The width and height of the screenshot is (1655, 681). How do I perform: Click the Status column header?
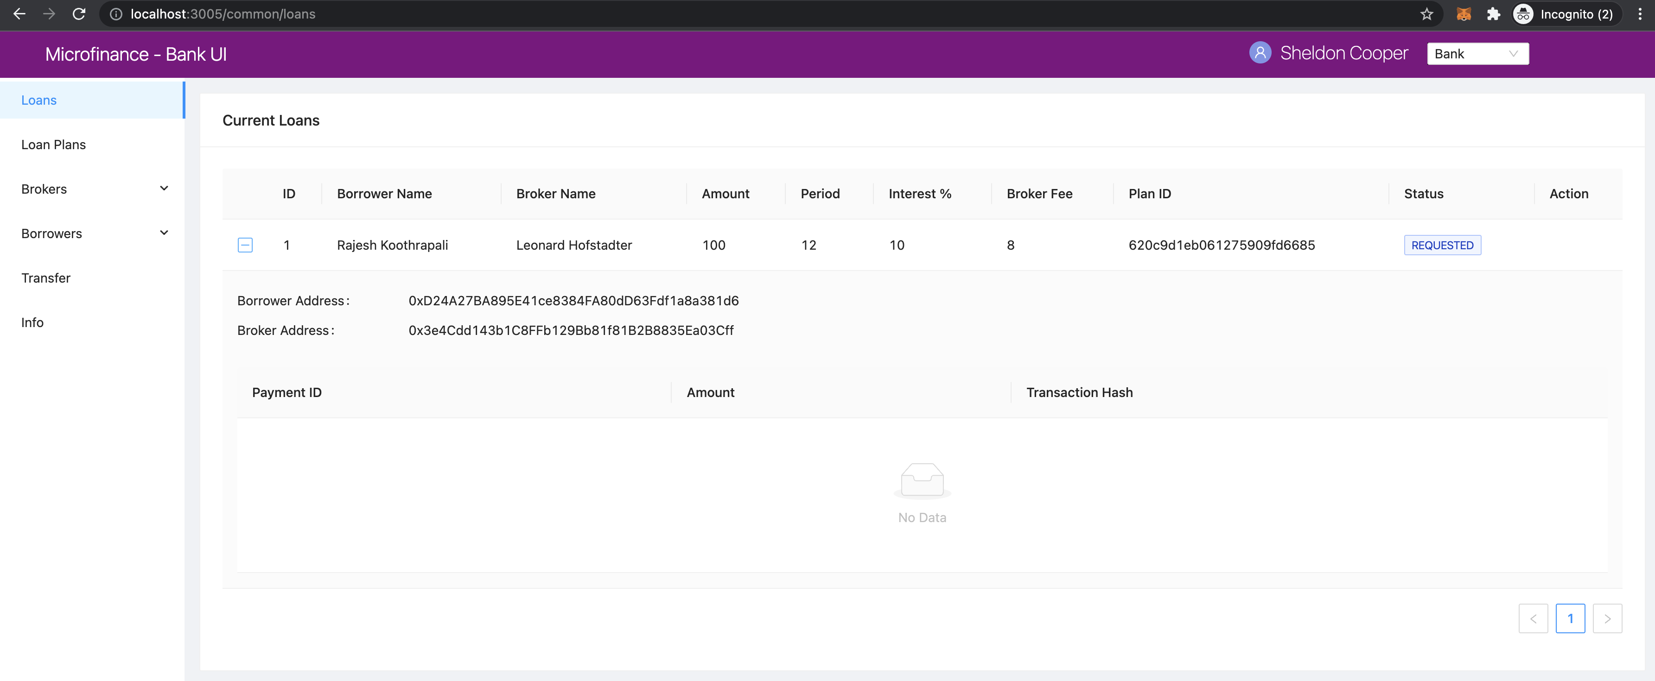(x=1424, y=194)
